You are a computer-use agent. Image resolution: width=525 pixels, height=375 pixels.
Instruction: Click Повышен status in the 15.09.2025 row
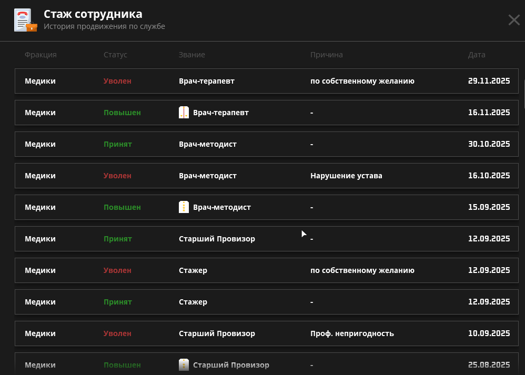pyautogui.click(x=122, y=207)
